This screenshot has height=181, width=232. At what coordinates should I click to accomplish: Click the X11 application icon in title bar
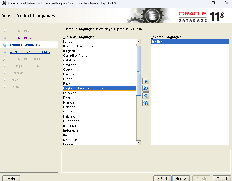coord(4,3)
